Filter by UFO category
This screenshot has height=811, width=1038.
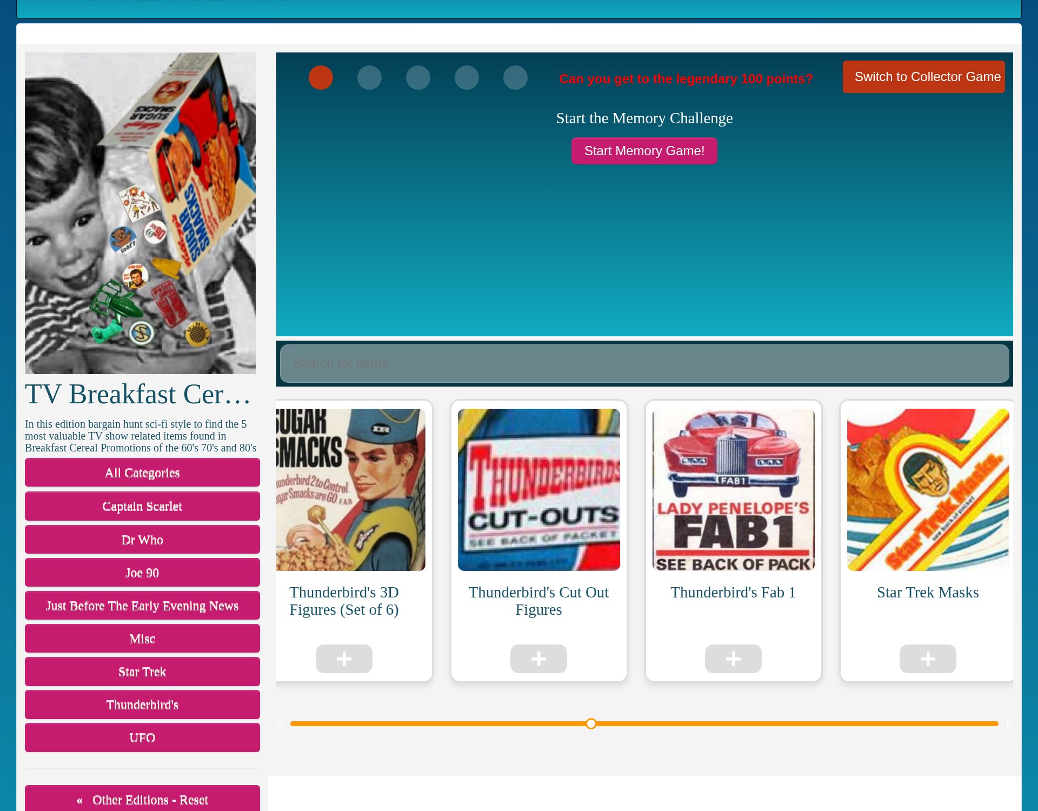(x=142, y=737)
